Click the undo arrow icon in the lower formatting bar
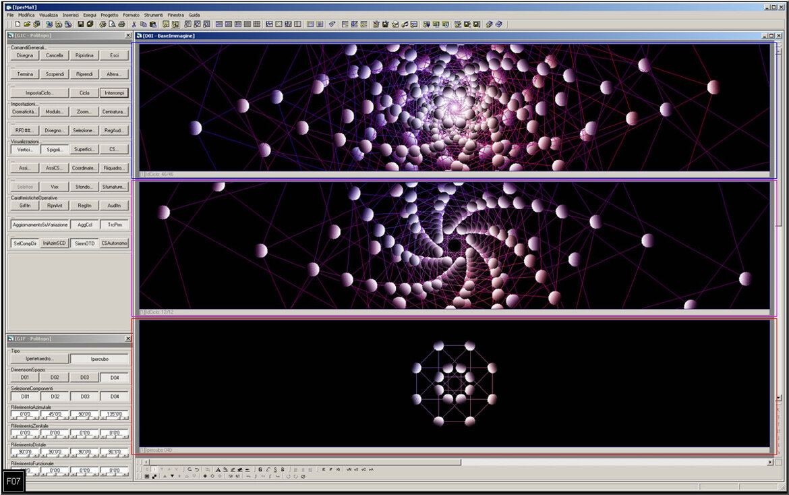This screenshot has width=789, height=495. click(191, 469)
